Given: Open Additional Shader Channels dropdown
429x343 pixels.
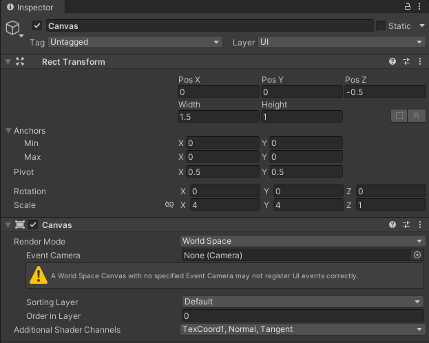Looking at the screenshot, I should coord(302,329).
